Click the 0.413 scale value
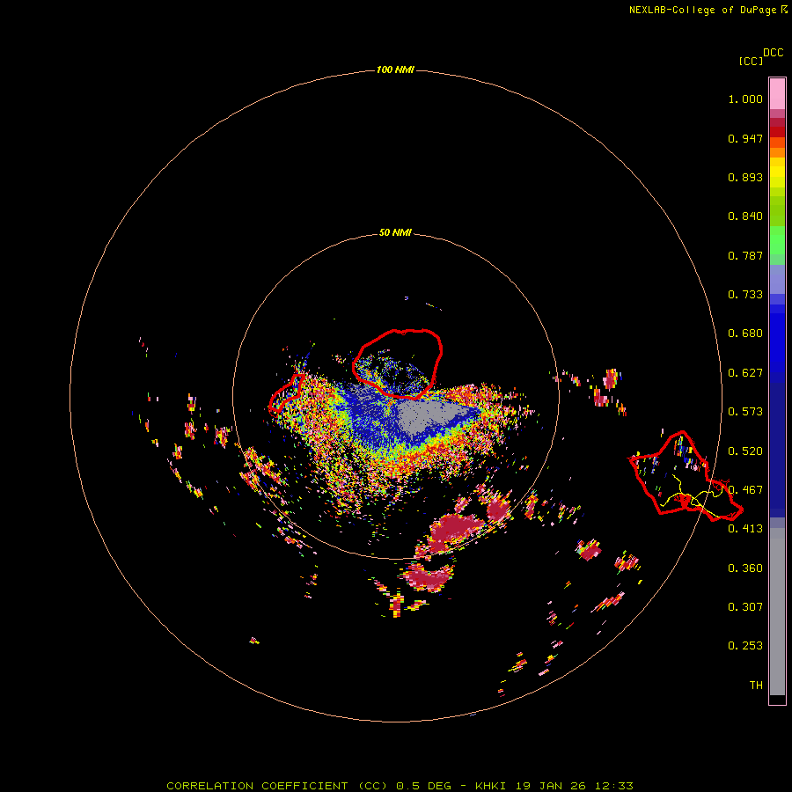 pos(745,529)
